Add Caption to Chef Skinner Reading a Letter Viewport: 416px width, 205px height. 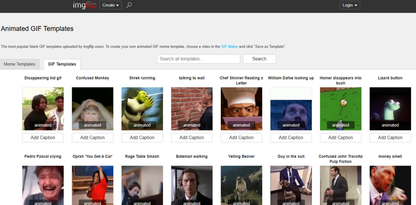coord(242,138)
